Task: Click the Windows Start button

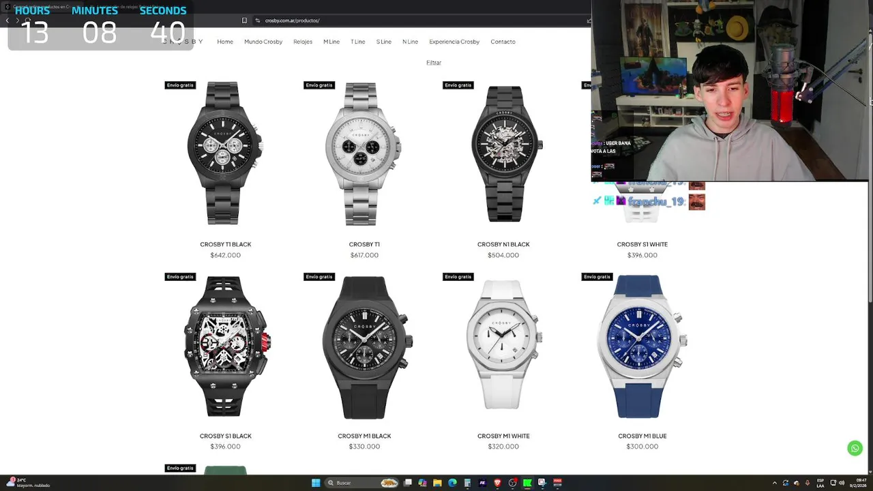Action: point(316,483)
